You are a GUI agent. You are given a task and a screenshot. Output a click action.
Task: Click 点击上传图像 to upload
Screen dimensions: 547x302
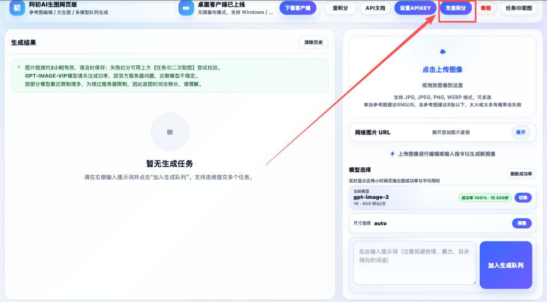442,69
